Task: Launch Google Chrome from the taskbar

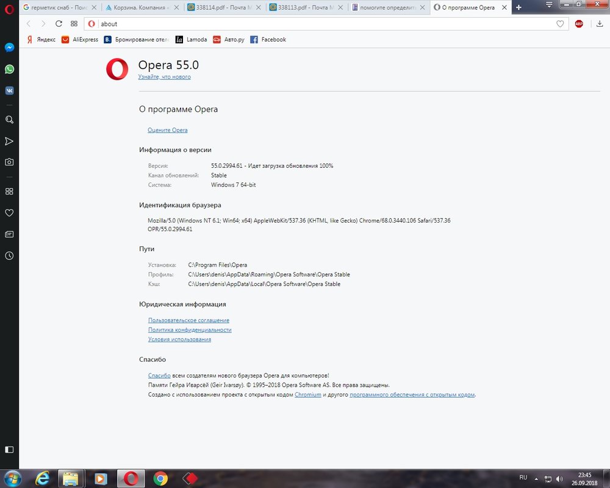Action: click(x=160, y=478)
